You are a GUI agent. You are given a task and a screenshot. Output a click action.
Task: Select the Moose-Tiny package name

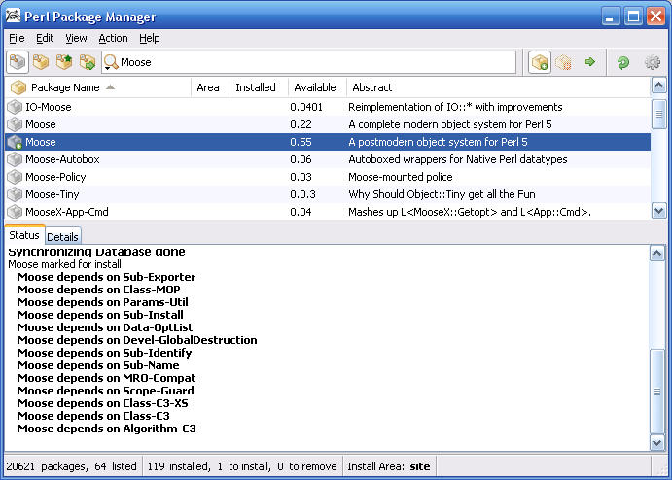[53, 195]
